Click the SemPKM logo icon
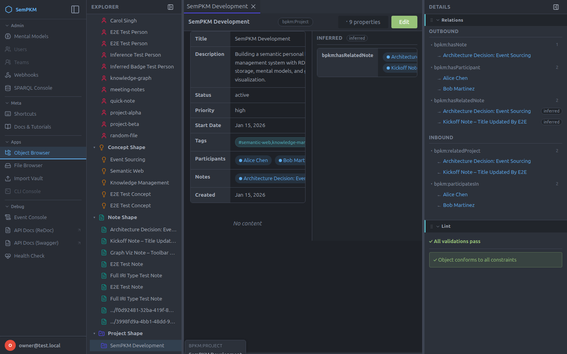This screenshot has height=354, width=567. (9, 9)
